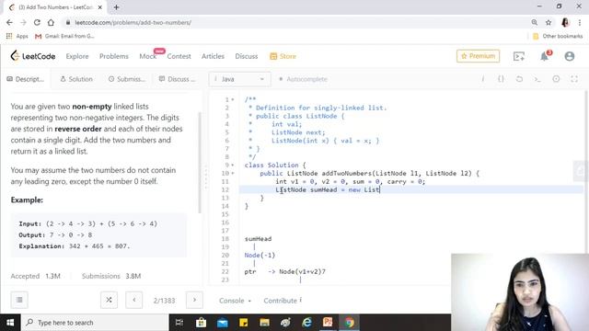Open the Problems menu item
The width and height of the screenshot is (589, 331).
click(x=114, y=56)
